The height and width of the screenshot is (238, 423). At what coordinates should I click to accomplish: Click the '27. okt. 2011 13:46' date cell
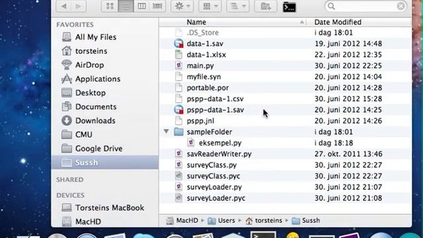348,154
